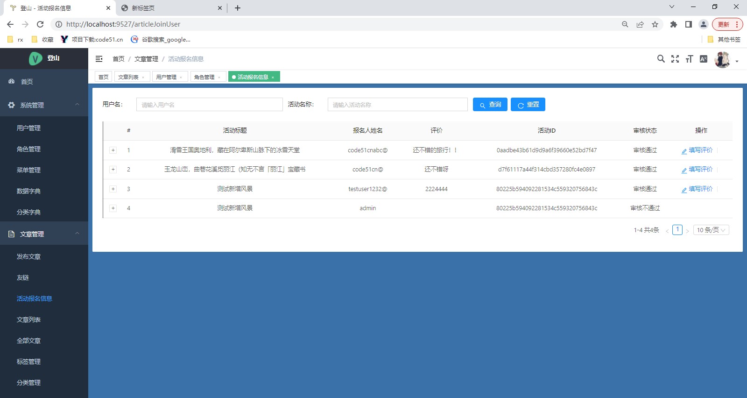Screen dimensions: 747x398
Task: Share this page icon in address bar
Action: [x=640, y=24]
